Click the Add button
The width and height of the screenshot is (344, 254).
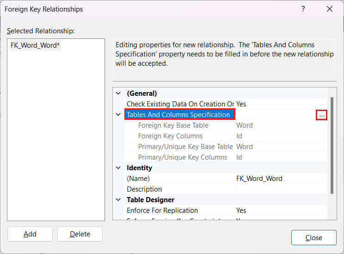point(30,234)
